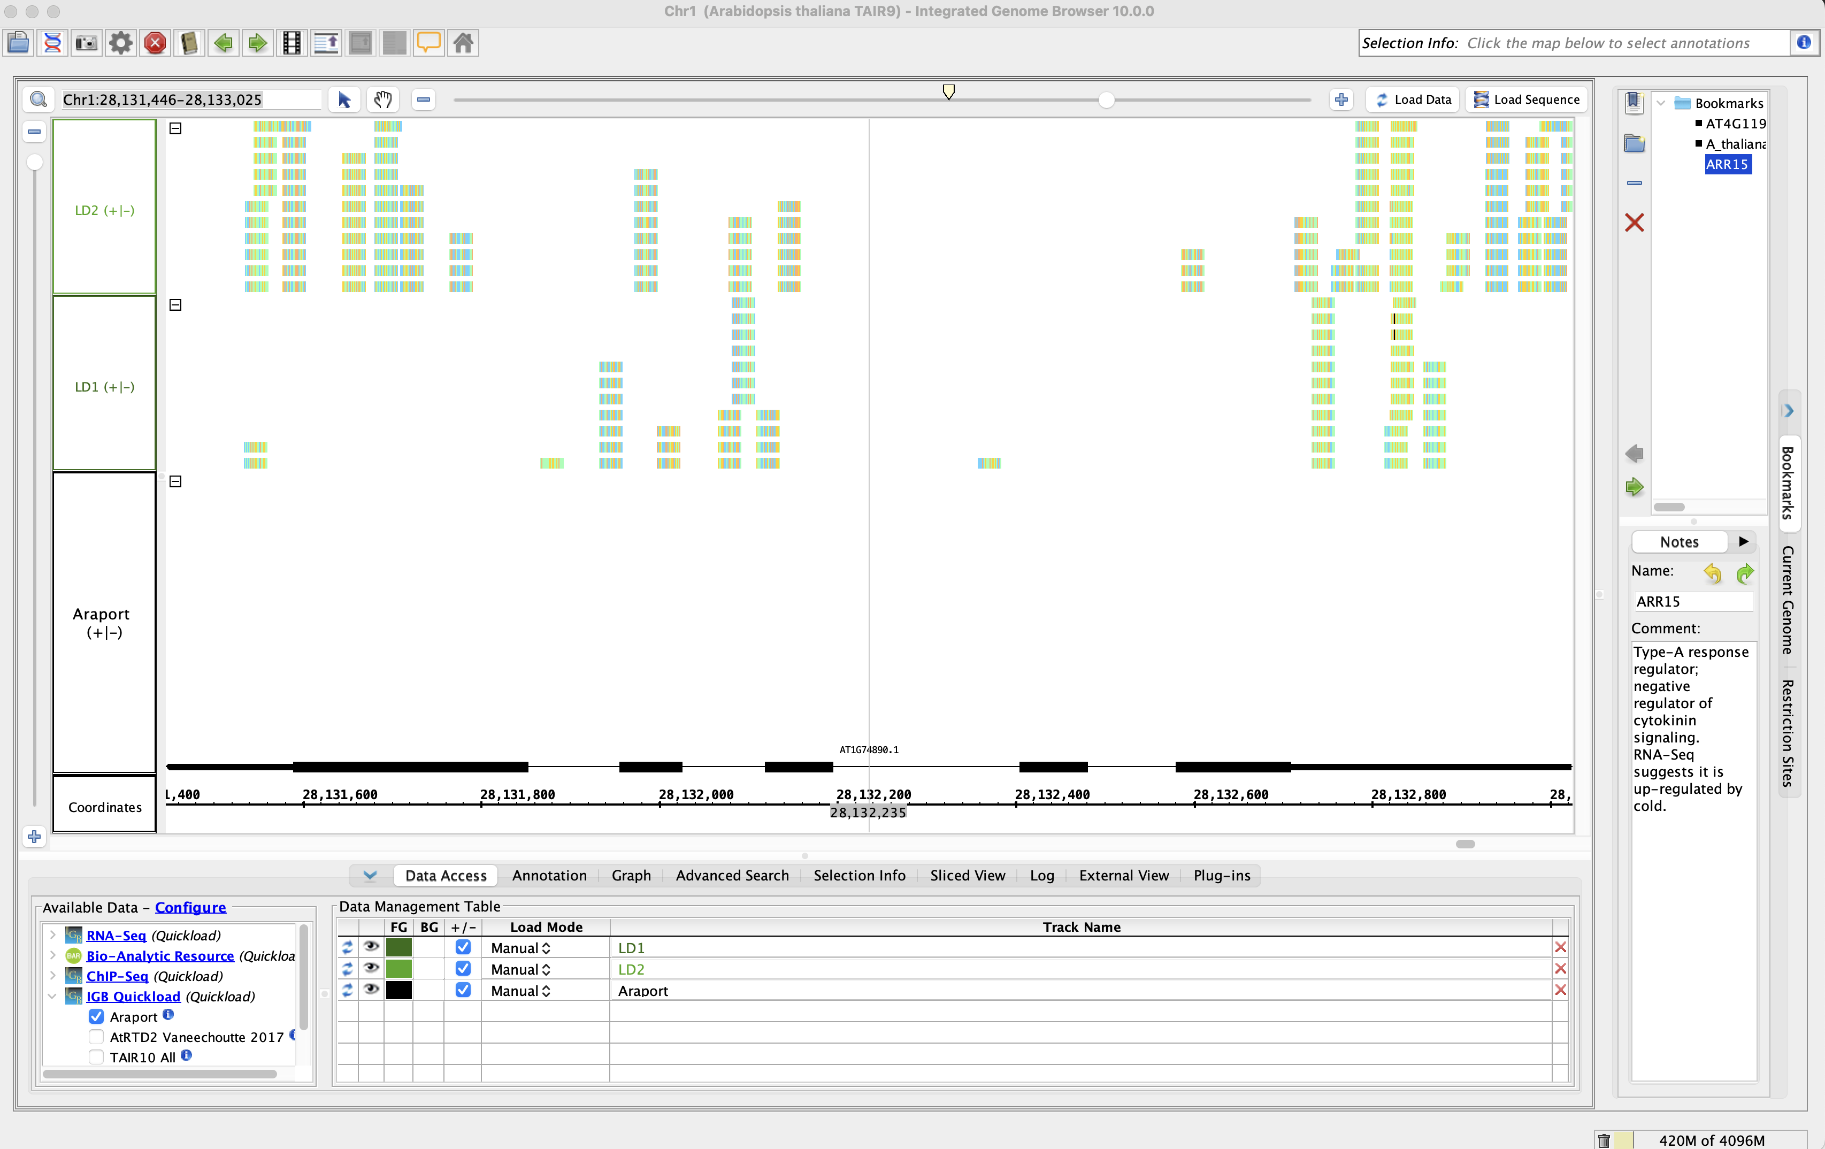Click the brown book toolbar icon
1825x1149 pixels.
click(x=189, y=42)
